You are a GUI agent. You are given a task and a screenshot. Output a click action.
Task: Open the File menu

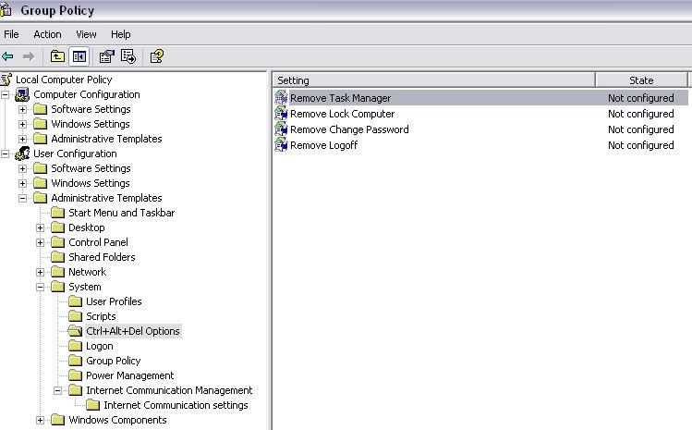click(x=11, y=34)
